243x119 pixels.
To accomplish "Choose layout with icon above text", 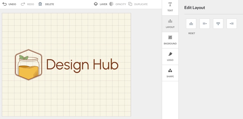I will pos(191,24).
